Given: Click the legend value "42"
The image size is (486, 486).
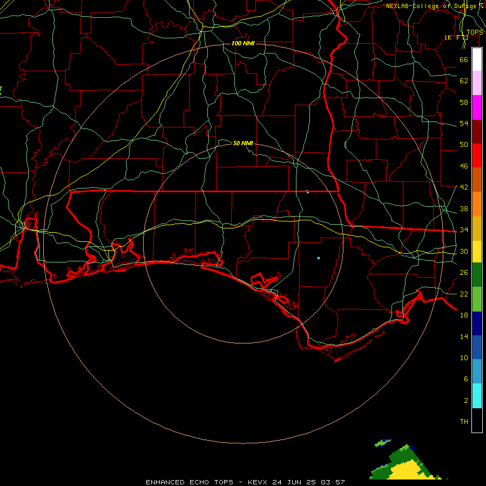Looking at the screenshot, I should [464, 187].
